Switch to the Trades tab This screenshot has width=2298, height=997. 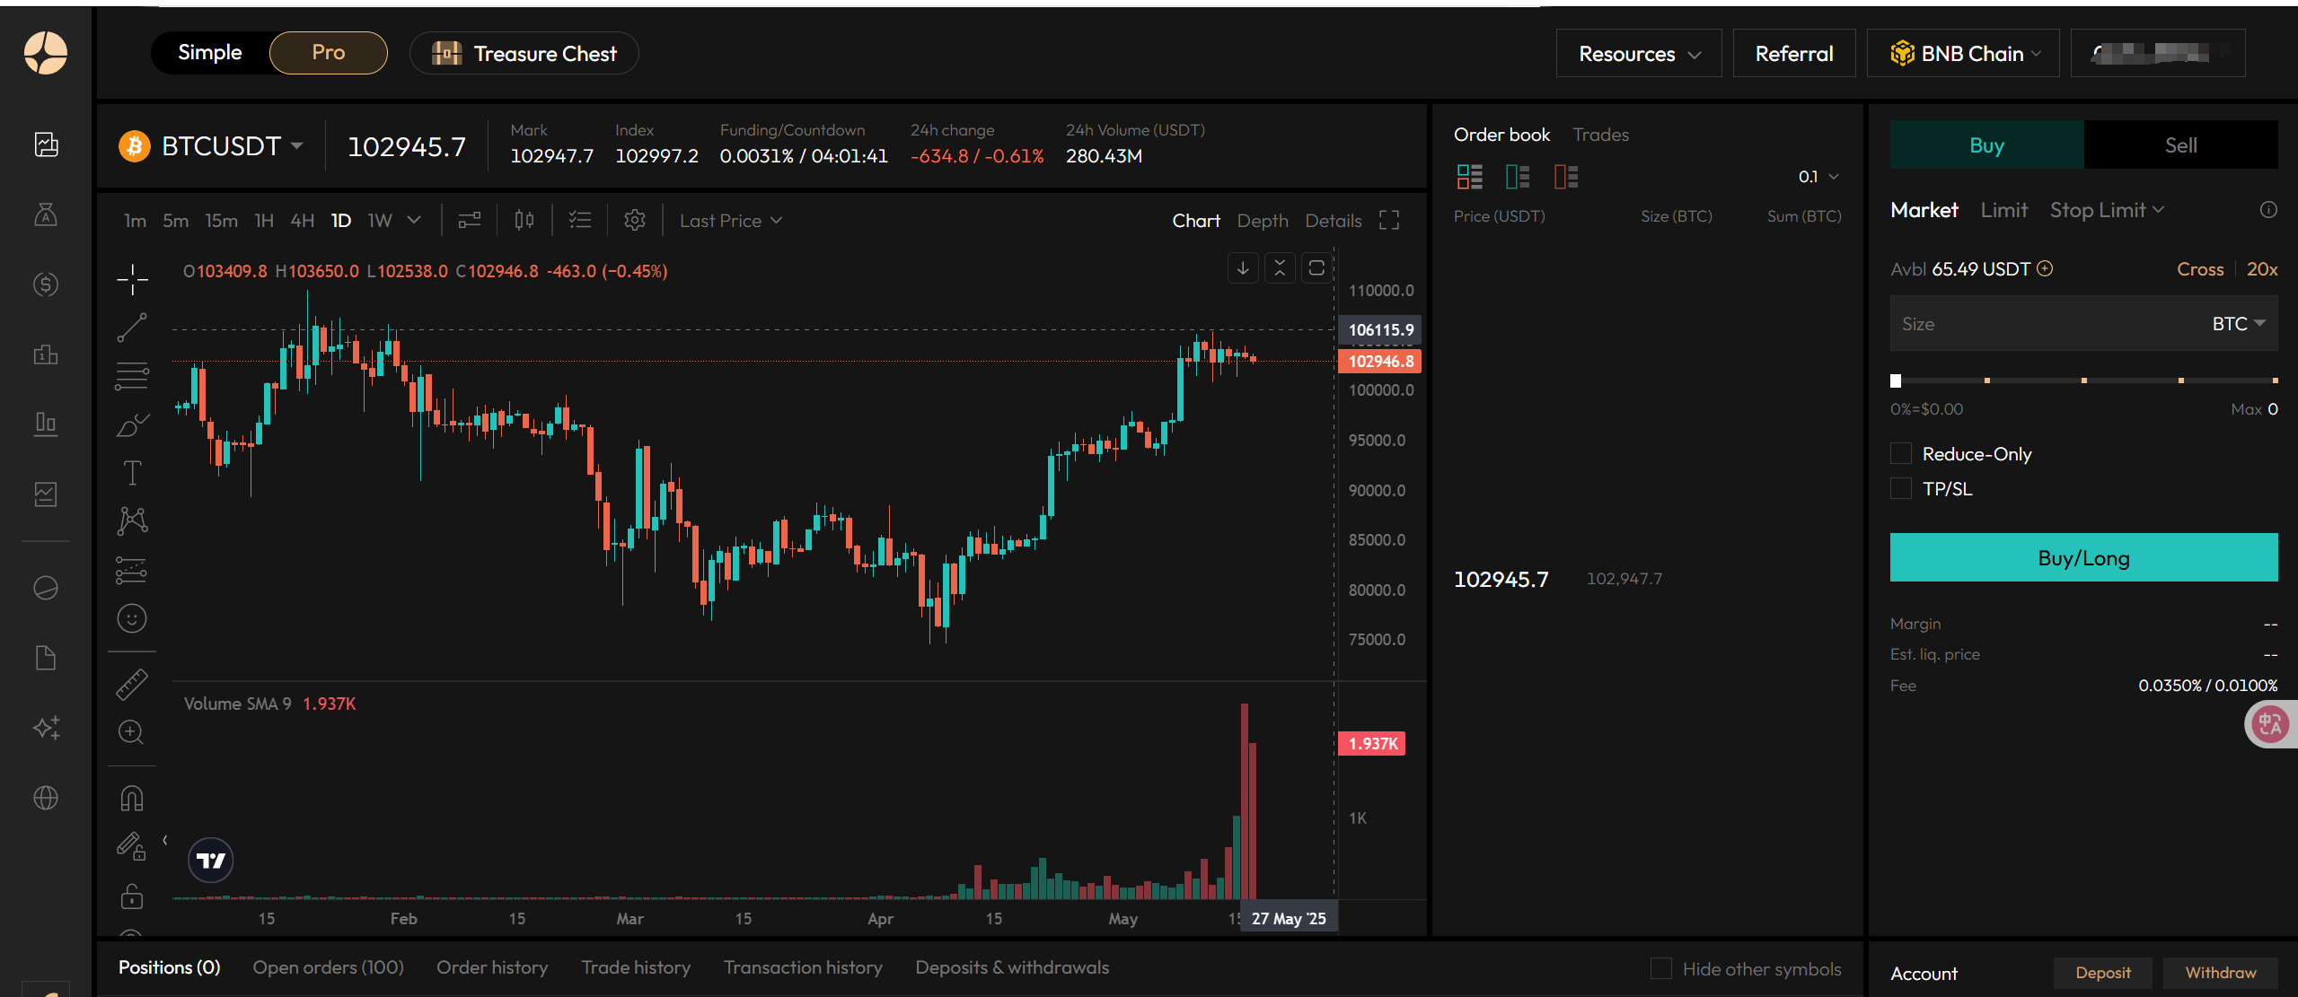click(1600, 135)
